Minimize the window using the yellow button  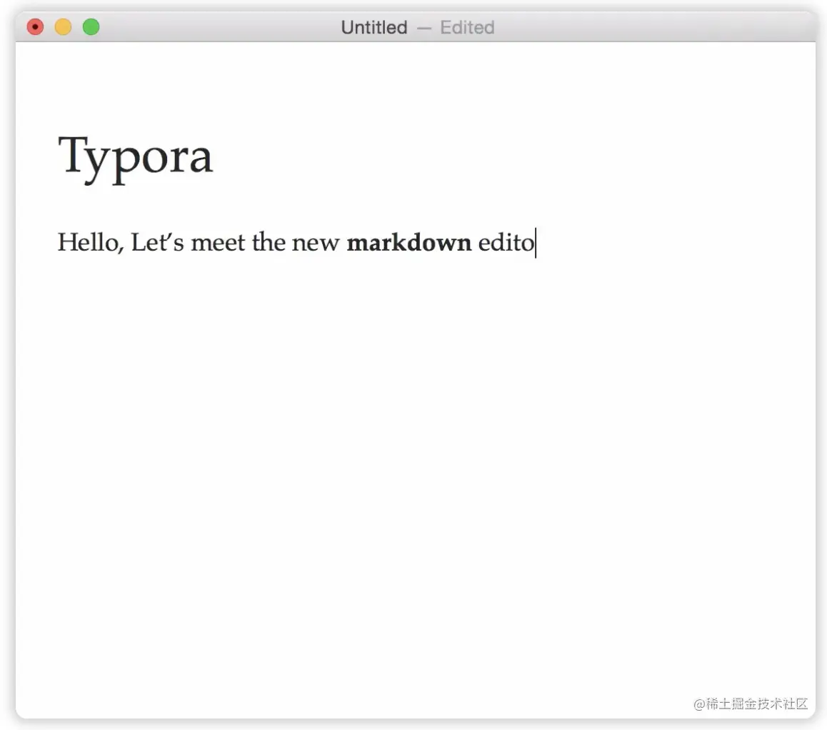click(64, 27)
